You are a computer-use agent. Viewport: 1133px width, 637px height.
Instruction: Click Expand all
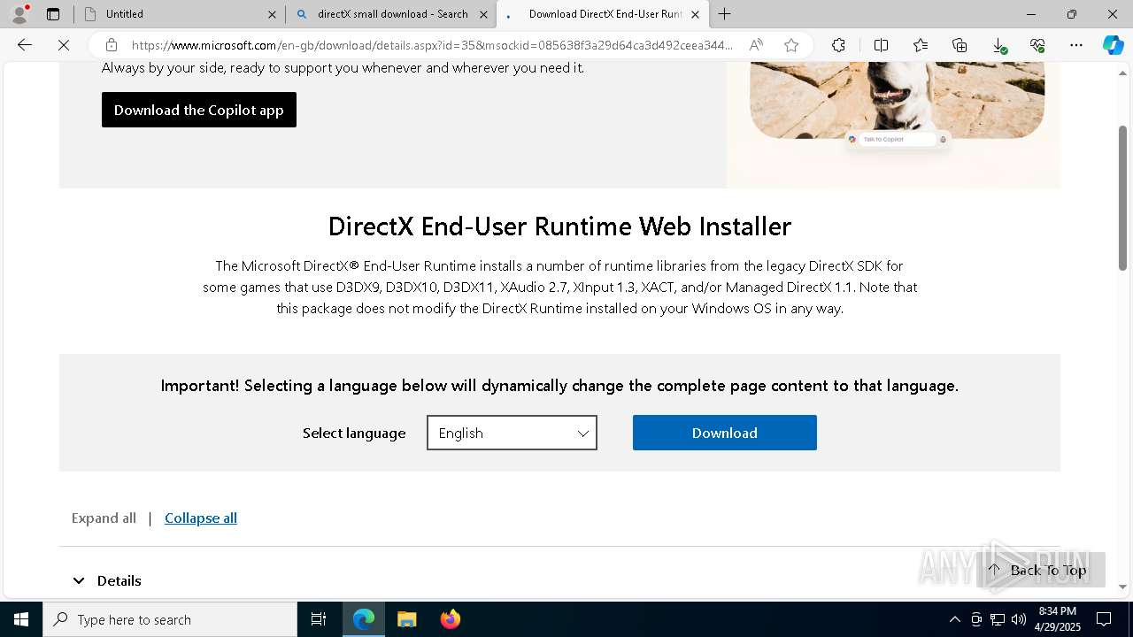click(104, 518)
